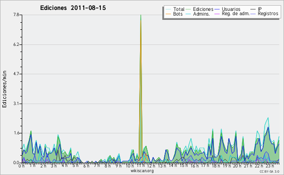Click the magenta Reg. de adm. legend swatch
This screenshot has width=284, height=175.
[217, 14]
